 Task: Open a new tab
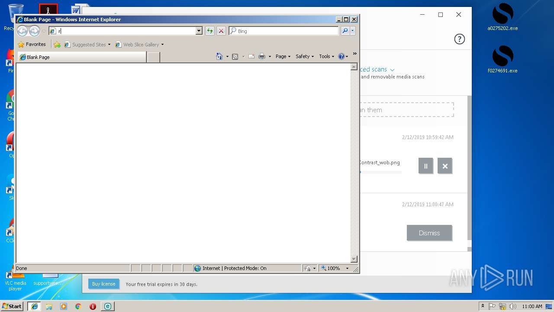click(153, 57)
